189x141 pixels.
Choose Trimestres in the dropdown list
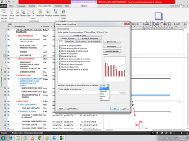point(104,91)
